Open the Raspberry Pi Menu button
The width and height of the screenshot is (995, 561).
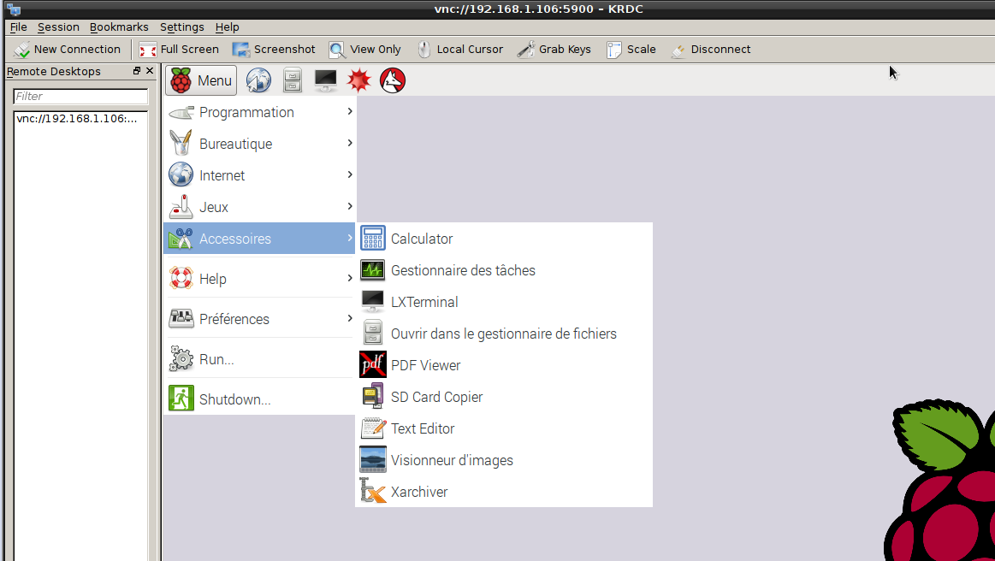pyautogui.click(x=201, y=80)
